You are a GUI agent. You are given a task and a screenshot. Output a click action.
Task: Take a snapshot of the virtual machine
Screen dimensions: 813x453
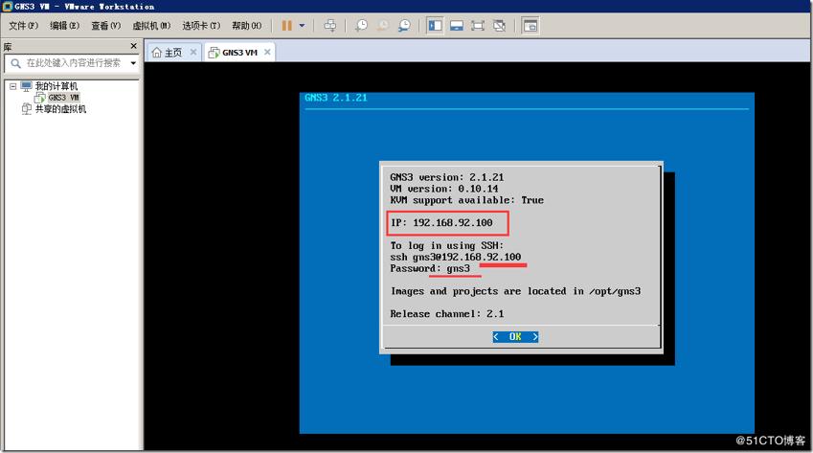[x=361, y=26]
